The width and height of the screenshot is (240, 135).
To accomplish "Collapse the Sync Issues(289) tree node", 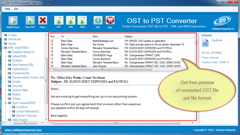I will click(x=6, y=103).
